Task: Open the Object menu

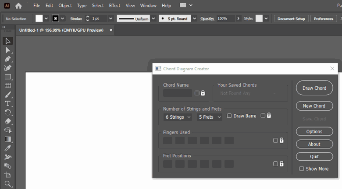Action: pos(65,6)
